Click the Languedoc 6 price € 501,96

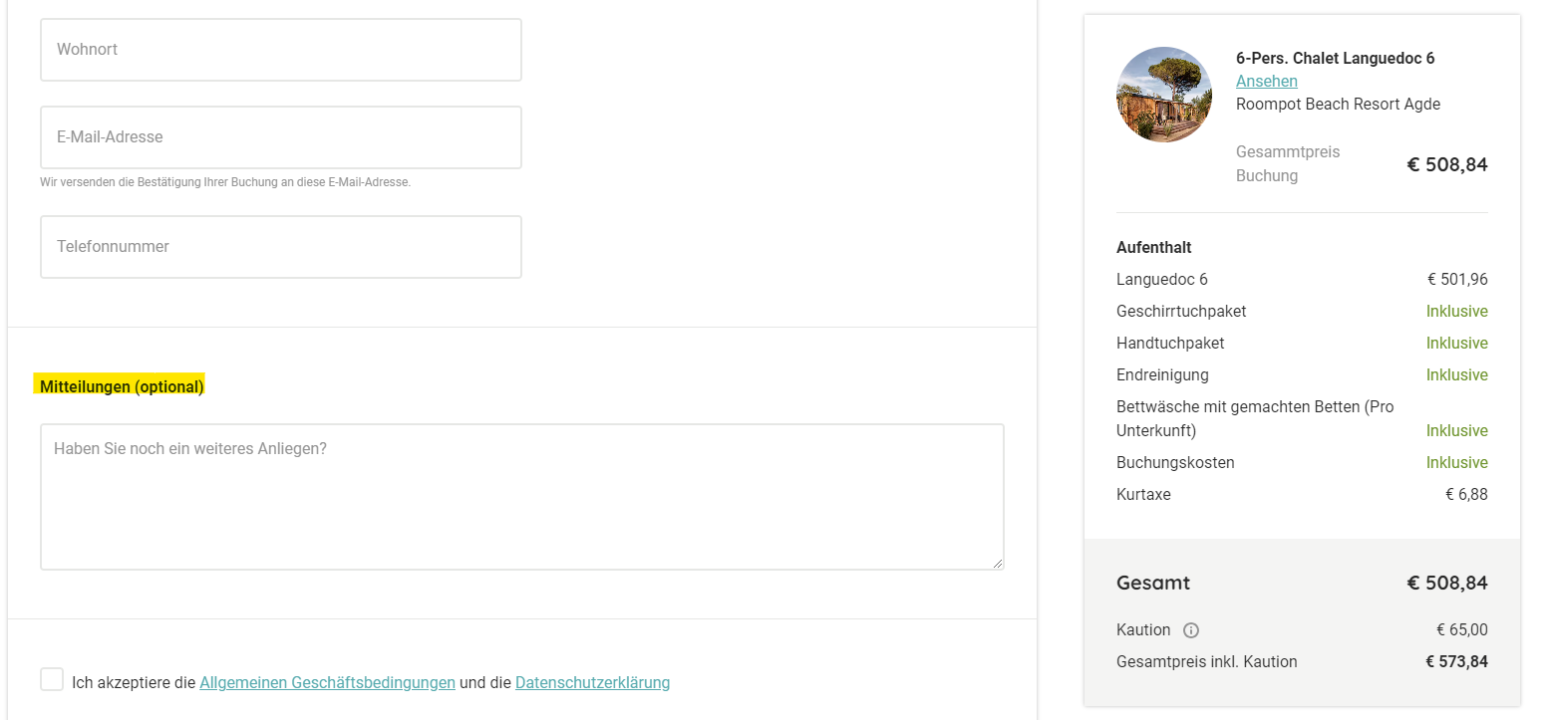[x=1457, y=280]
